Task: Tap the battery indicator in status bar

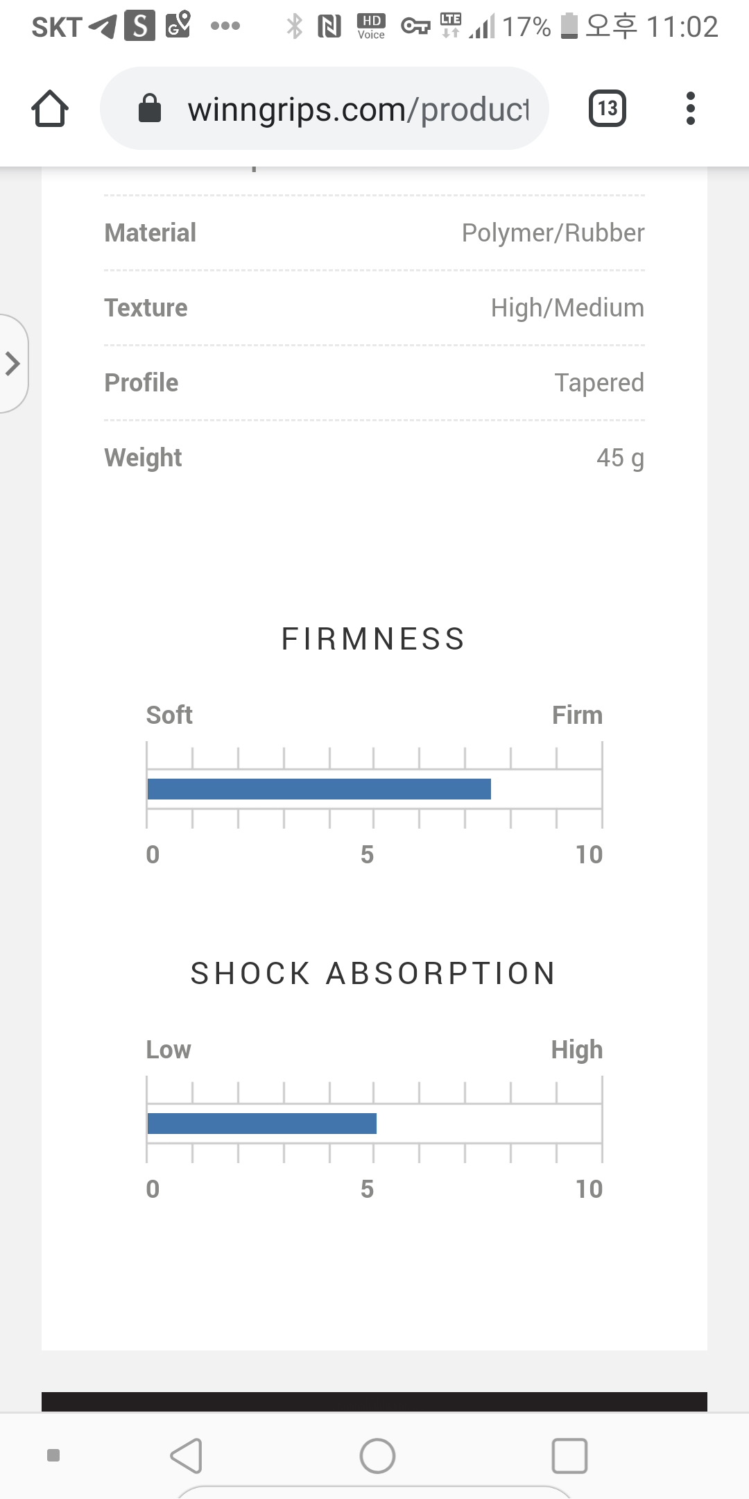Action: [569, 26]
